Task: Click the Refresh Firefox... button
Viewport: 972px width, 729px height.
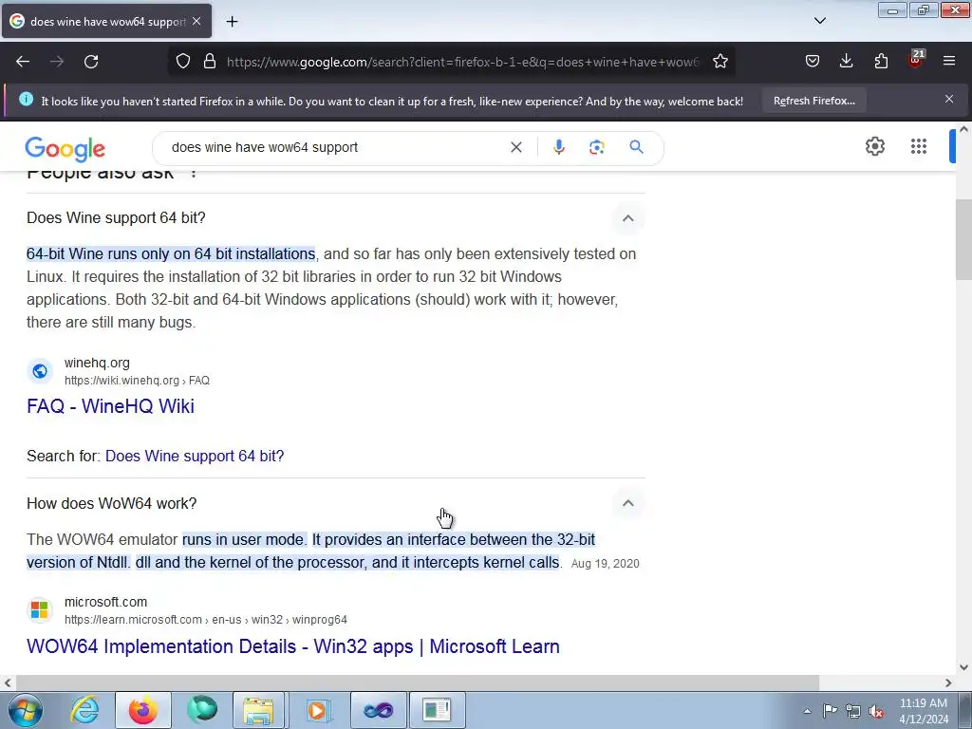Action: point(813,101)
